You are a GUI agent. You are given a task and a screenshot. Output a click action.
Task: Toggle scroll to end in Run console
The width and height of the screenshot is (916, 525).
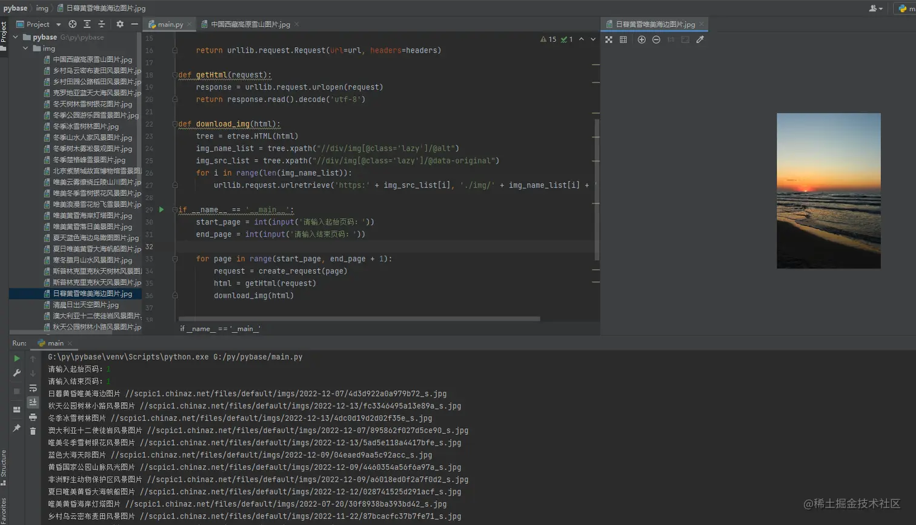33,402
